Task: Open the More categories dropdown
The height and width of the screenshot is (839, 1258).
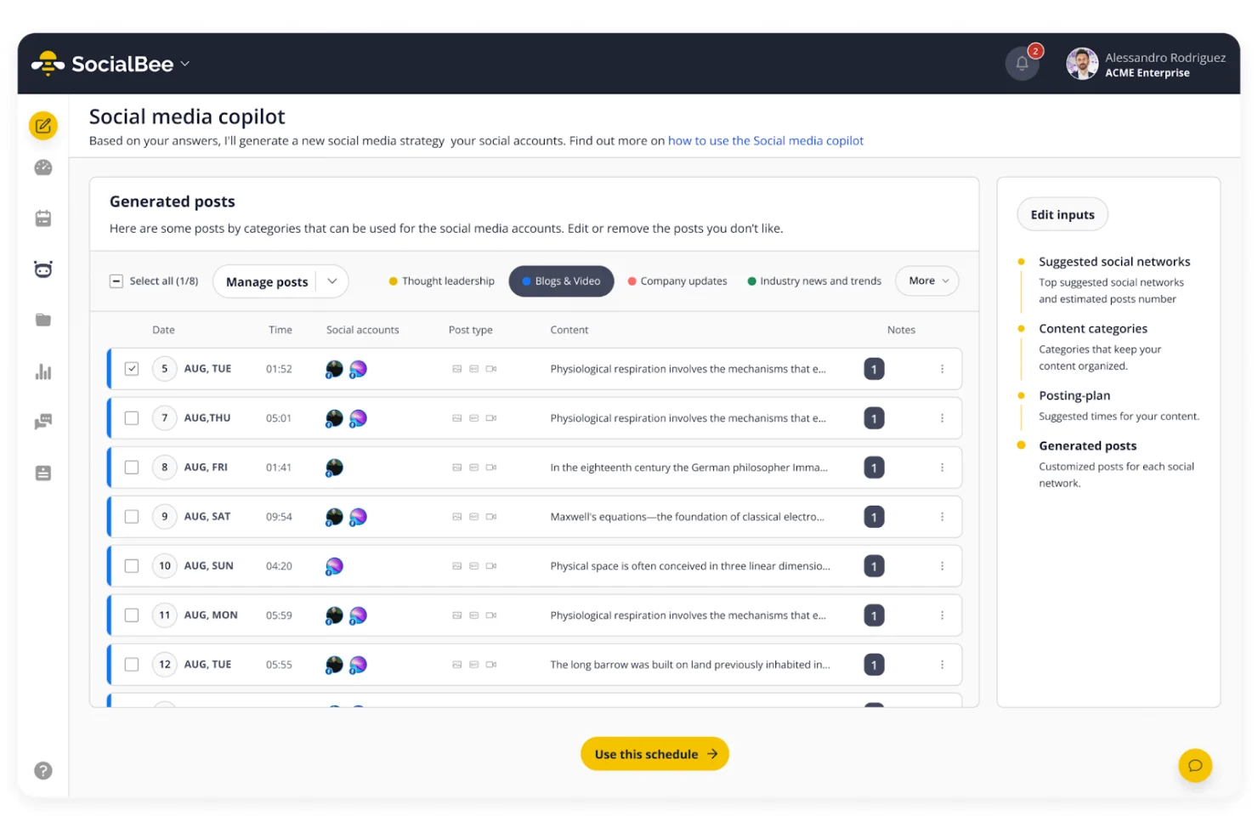Action: (x=926, y=281)
